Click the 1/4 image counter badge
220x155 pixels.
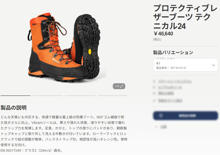click(x=119, y=86)
